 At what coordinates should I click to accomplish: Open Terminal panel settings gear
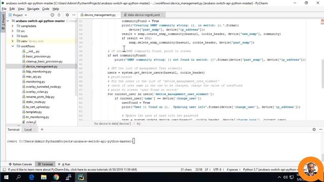[314, 129]
